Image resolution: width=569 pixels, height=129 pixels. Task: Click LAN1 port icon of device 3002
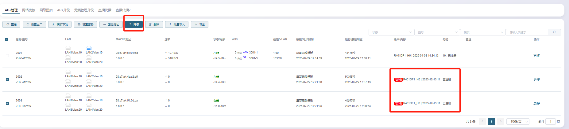(x=68, y=72)
